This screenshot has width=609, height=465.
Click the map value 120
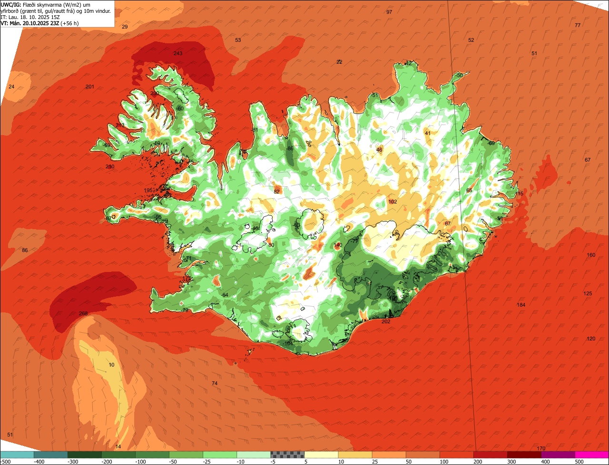591,339
